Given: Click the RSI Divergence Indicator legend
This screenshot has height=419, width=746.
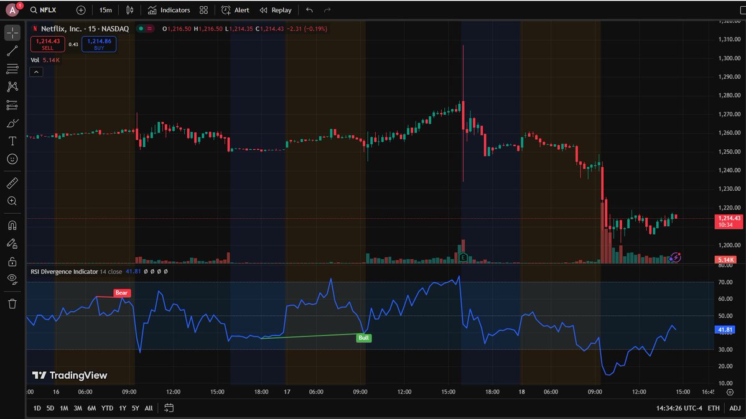Looking at the screenshot, I should click(64, 272).
